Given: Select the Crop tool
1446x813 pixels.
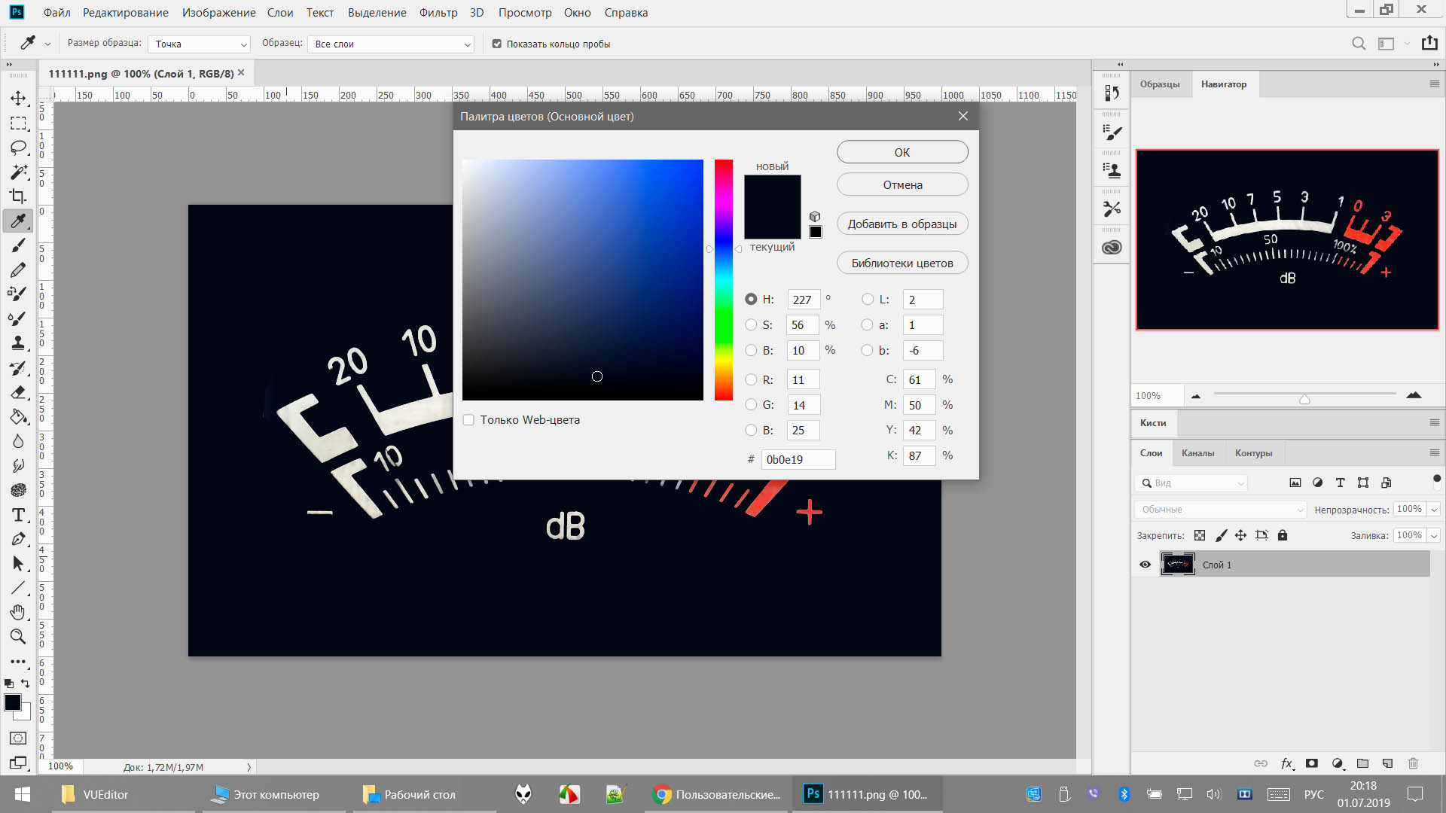Looking at the screenshot, I should (x=18, y=196).
